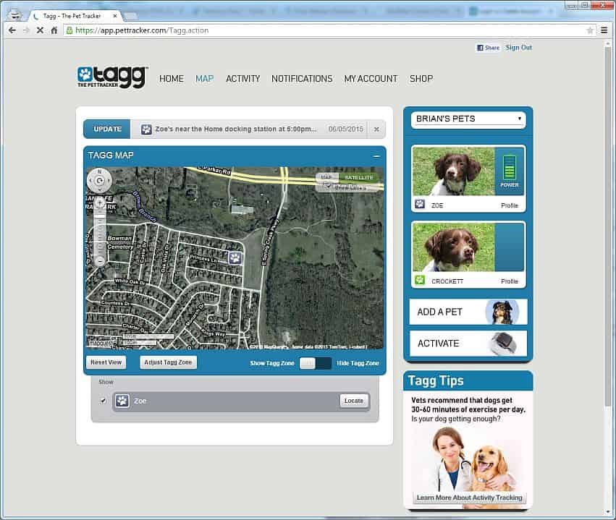Click the map zoom slider track
Viewport: 616px width, 520px height.
pyautogui.click(x=100, y=231)
